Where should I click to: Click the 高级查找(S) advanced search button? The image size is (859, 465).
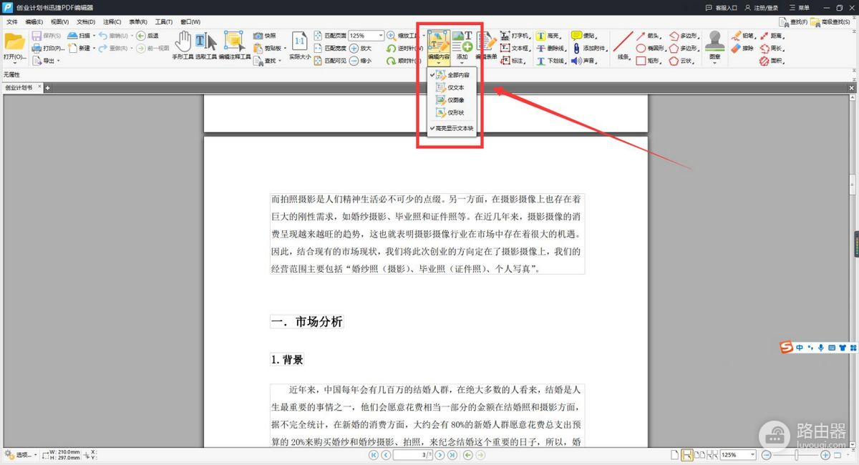pyautogui.click(x=832, y=22)
